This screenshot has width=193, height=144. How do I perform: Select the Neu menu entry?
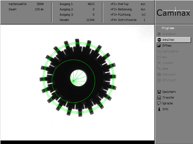pyautogui.click(x=165, y=57)
